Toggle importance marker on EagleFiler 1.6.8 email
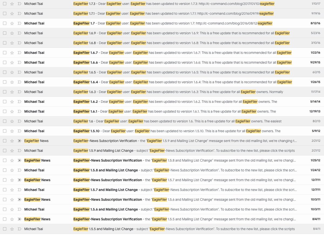This screenshot has height=235, width=324. (19, 43)
